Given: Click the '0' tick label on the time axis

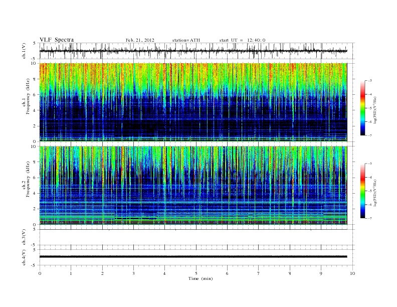Looking at the screenshot, I should (40, 273).
